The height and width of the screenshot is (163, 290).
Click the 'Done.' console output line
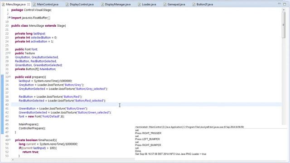(x=138, y=151)
